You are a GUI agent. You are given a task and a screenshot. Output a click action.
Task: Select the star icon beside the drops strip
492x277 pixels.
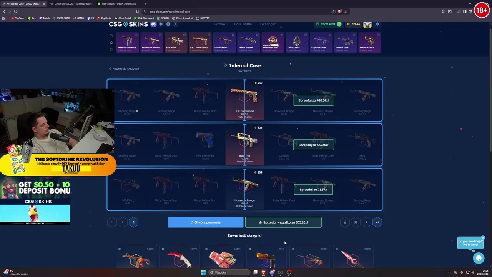click(111, 49)
